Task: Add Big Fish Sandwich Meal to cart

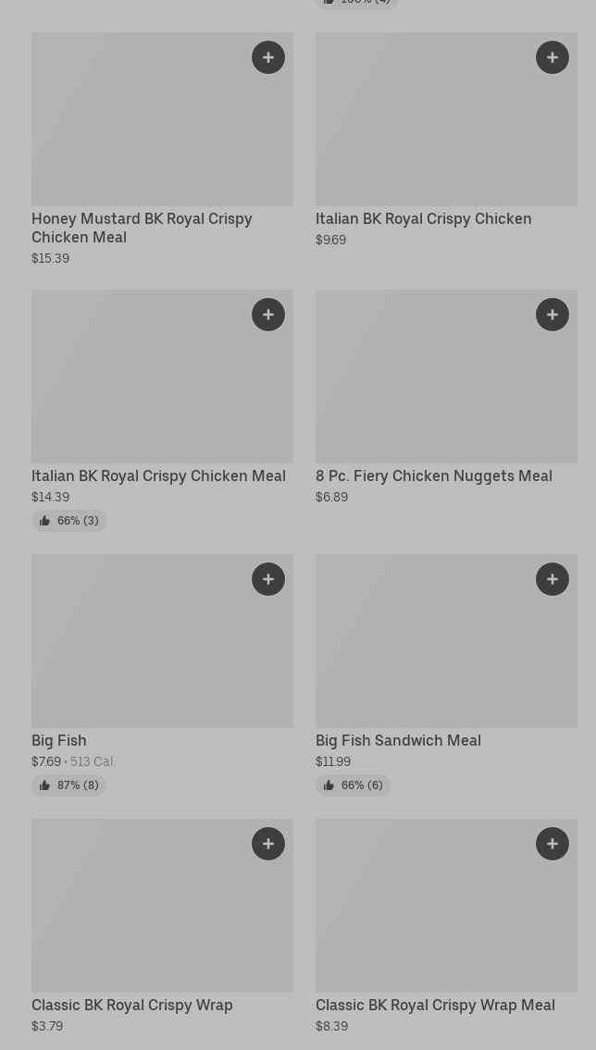Action: (x=553, y=579)
